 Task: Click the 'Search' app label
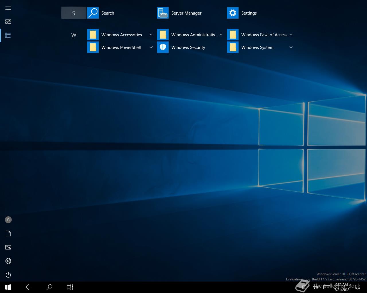pos(108,13)
